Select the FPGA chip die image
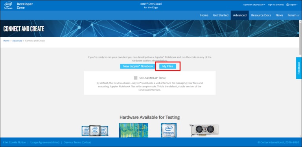This screenshot has width=302, height=147. tap(133, 130)
